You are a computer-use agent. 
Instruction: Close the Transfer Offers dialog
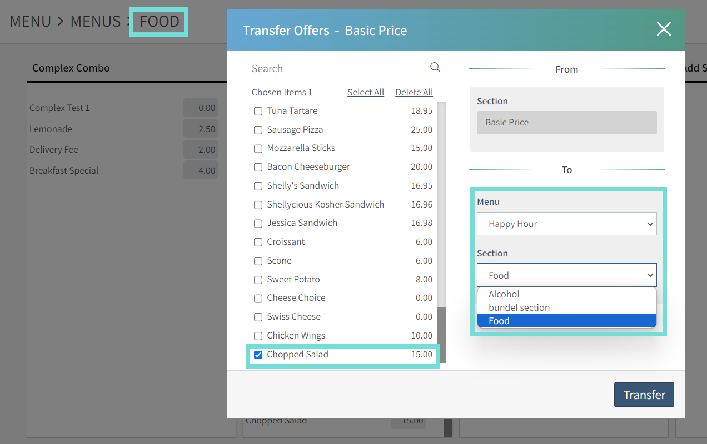tap(664, 29)
